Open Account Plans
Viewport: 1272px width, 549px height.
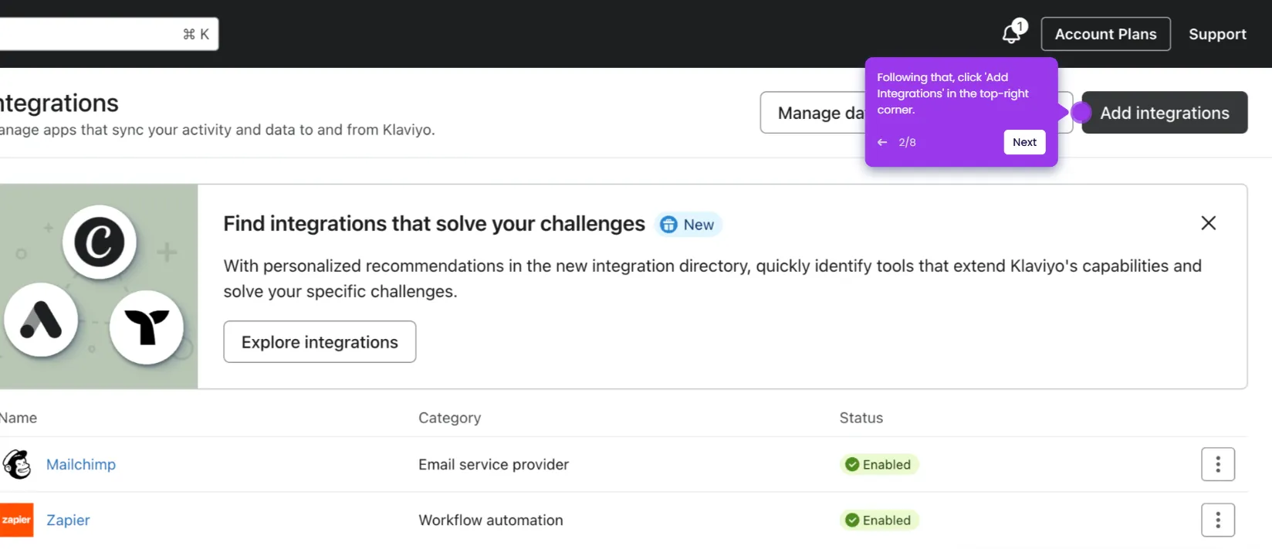pyautogui.click(x=1105, y=34)
